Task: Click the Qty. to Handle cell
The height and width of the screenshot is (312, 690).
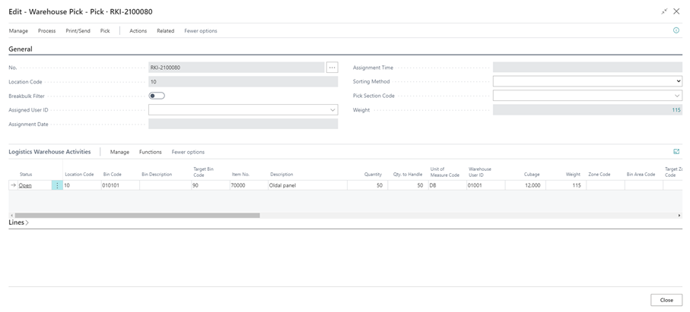Action: click(x=405, y=185)
